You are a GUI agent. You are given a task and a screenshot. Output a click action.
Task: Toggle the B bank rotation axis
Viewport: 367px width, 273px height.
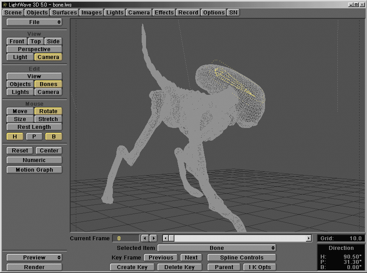coord(54,136)
